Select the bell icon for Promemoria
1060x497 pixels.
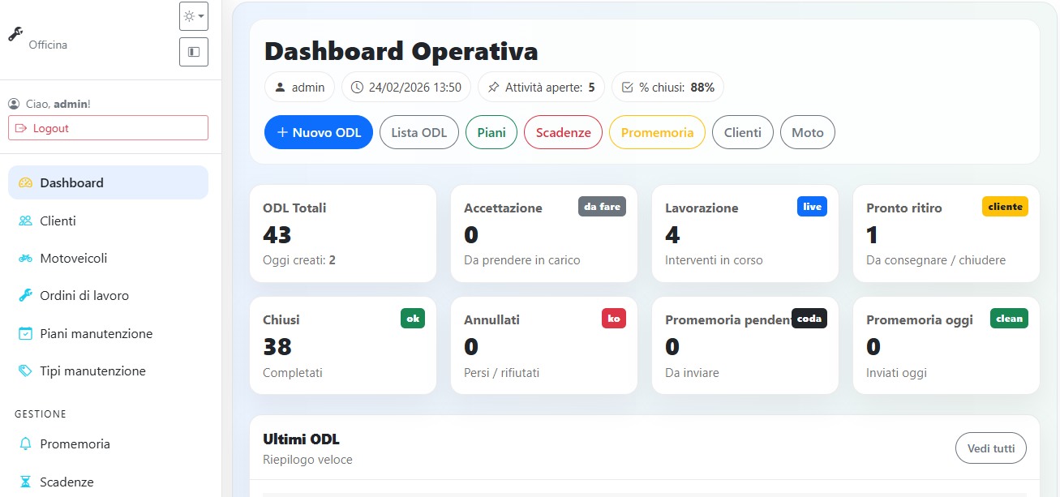tap(24, 443)
